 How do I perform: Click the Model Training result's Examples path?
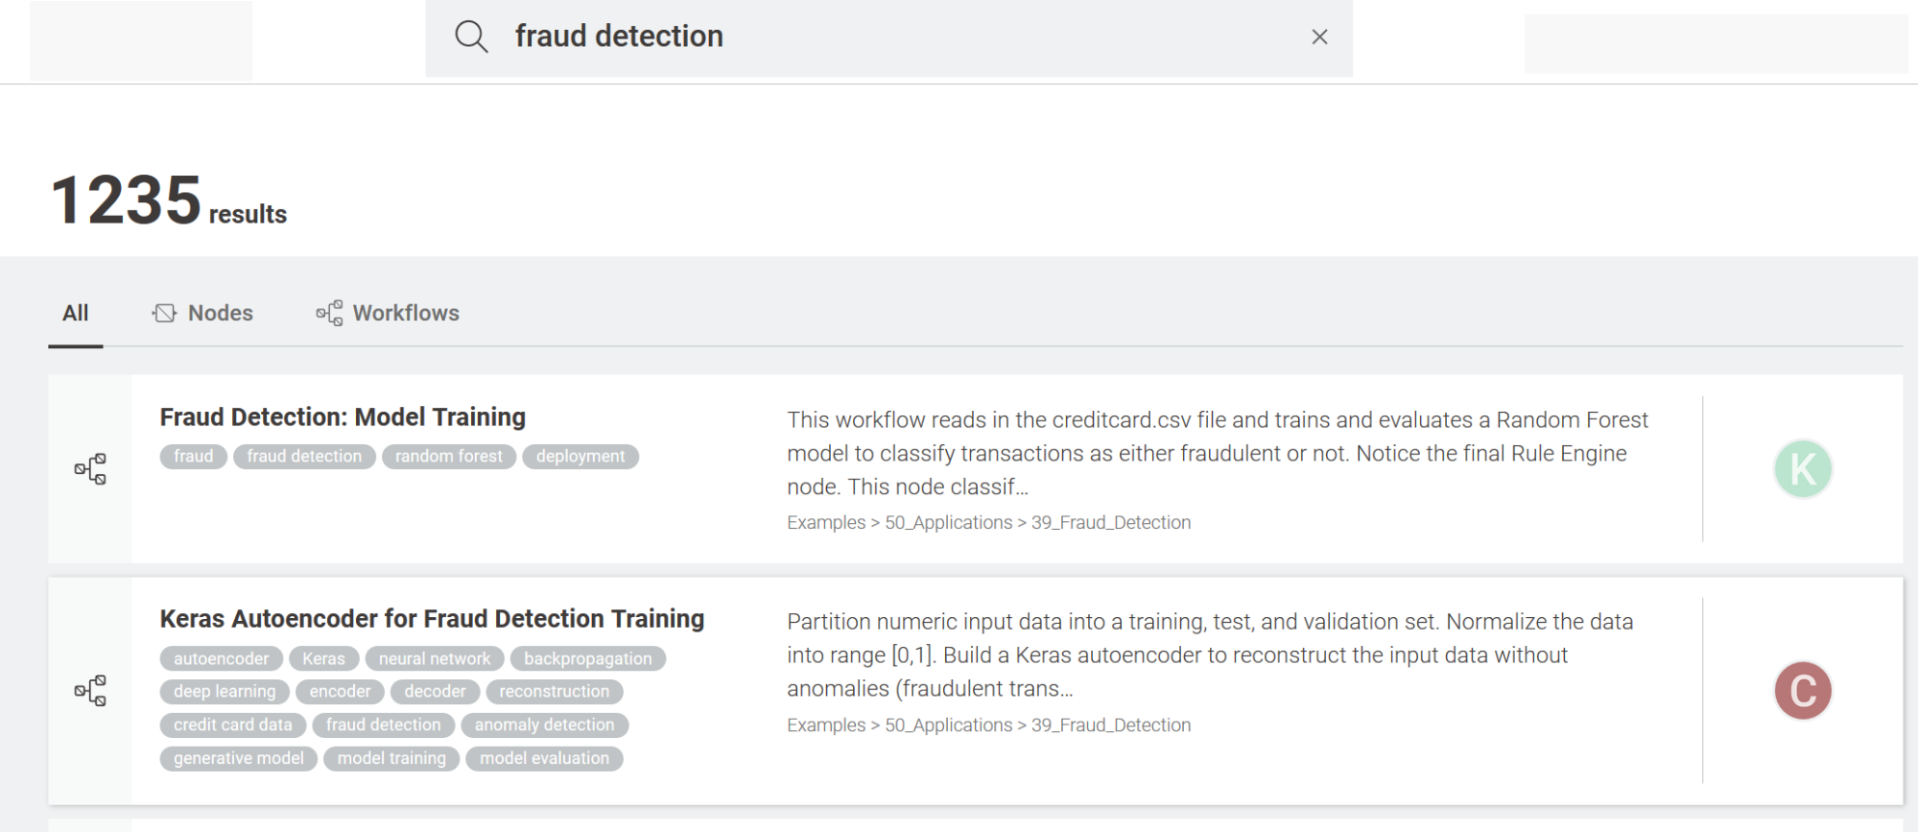coord(989,523)
